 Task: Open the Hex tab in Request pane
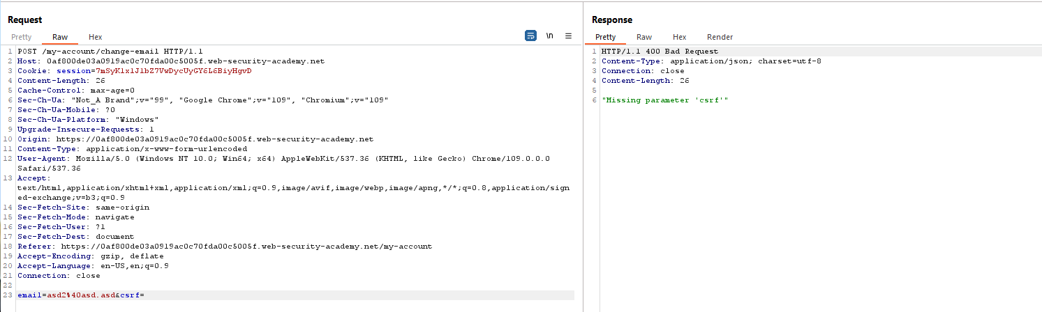pyautogui.click(x=96, y=37)
